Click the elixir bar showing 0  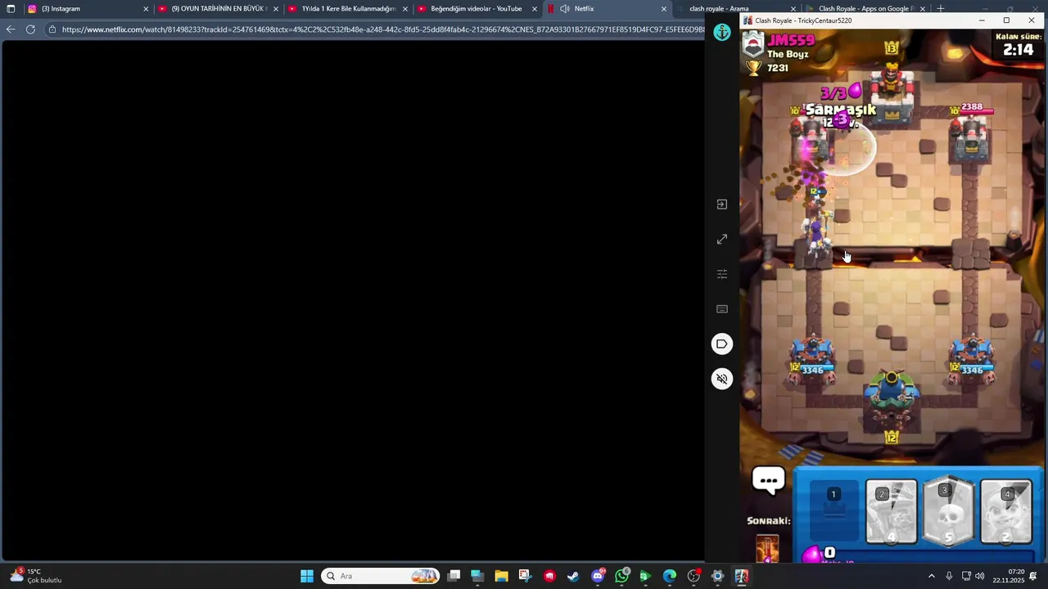point(917,555)
